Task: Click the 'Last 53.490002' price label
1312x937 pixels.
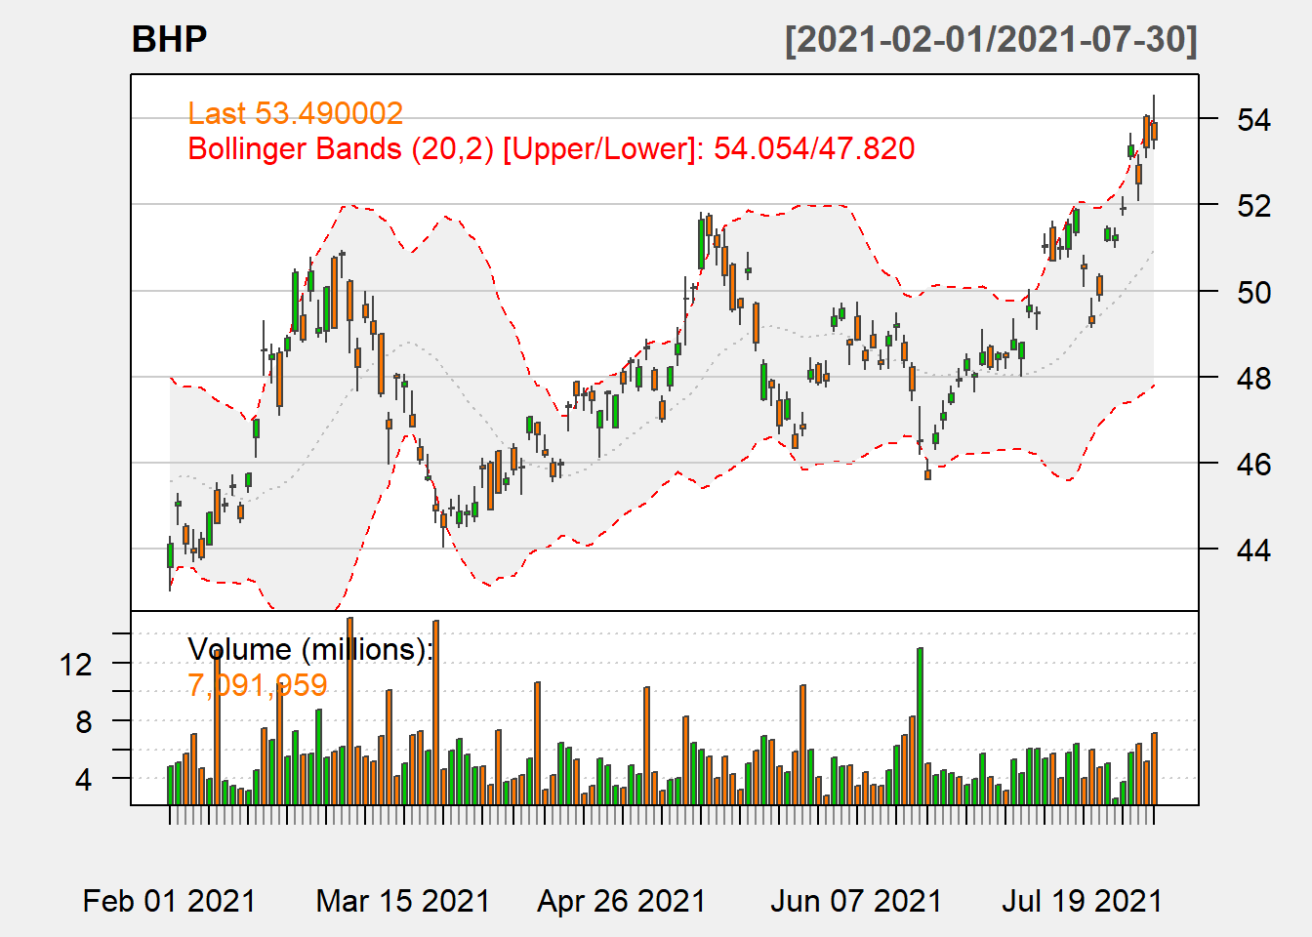Action: pyautogui.click(x=295, y=113)
